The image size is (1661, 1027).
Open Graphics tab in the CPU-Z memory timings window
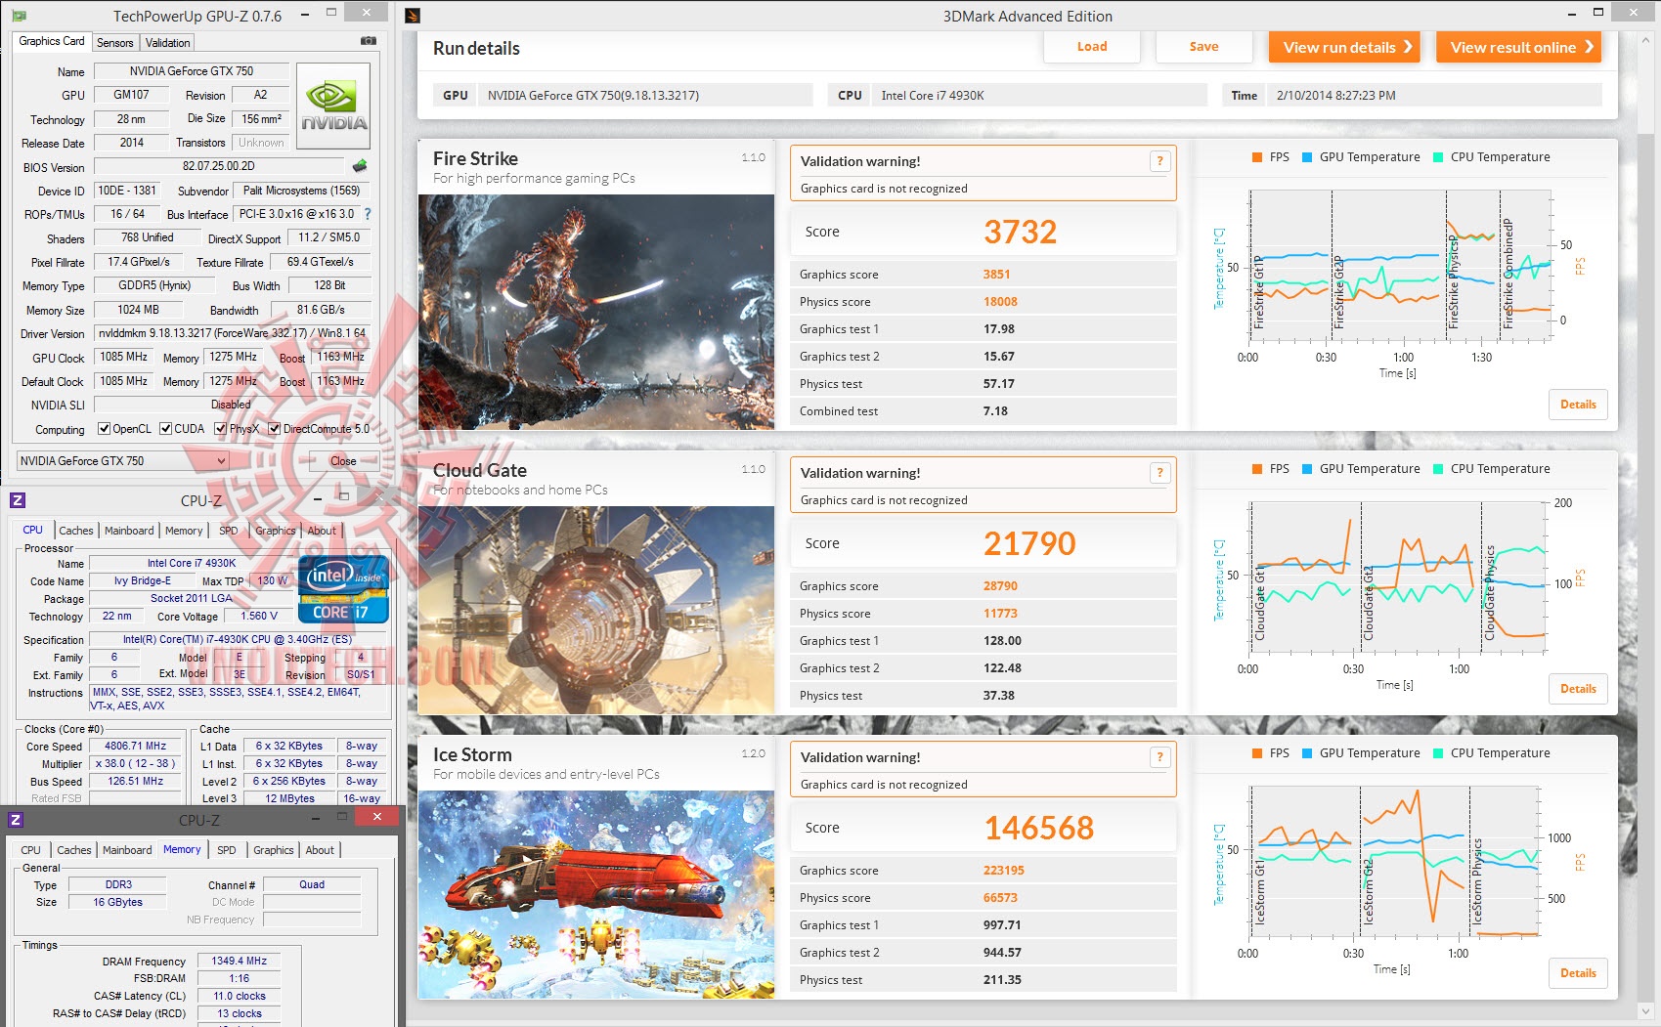click(274, 850)
